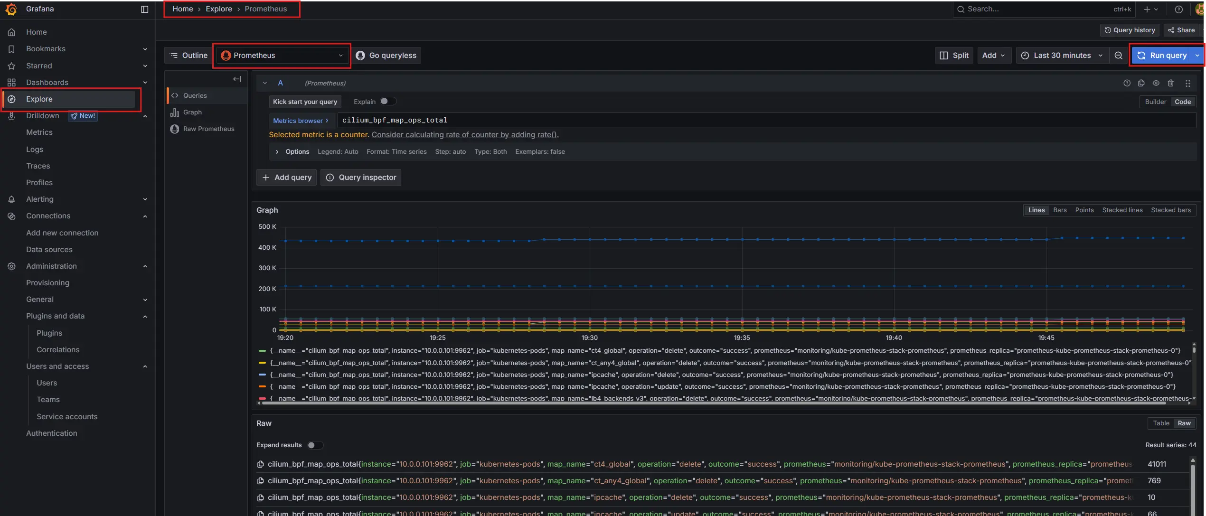Viewport: 1206px width, 516px height.
Task: Click the Starred star icon
Action: (x=11, y=66)
